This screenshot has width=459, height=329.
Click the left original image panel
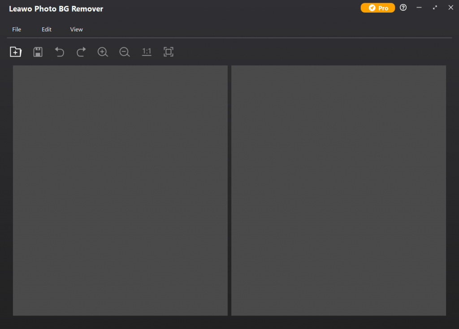120,190
